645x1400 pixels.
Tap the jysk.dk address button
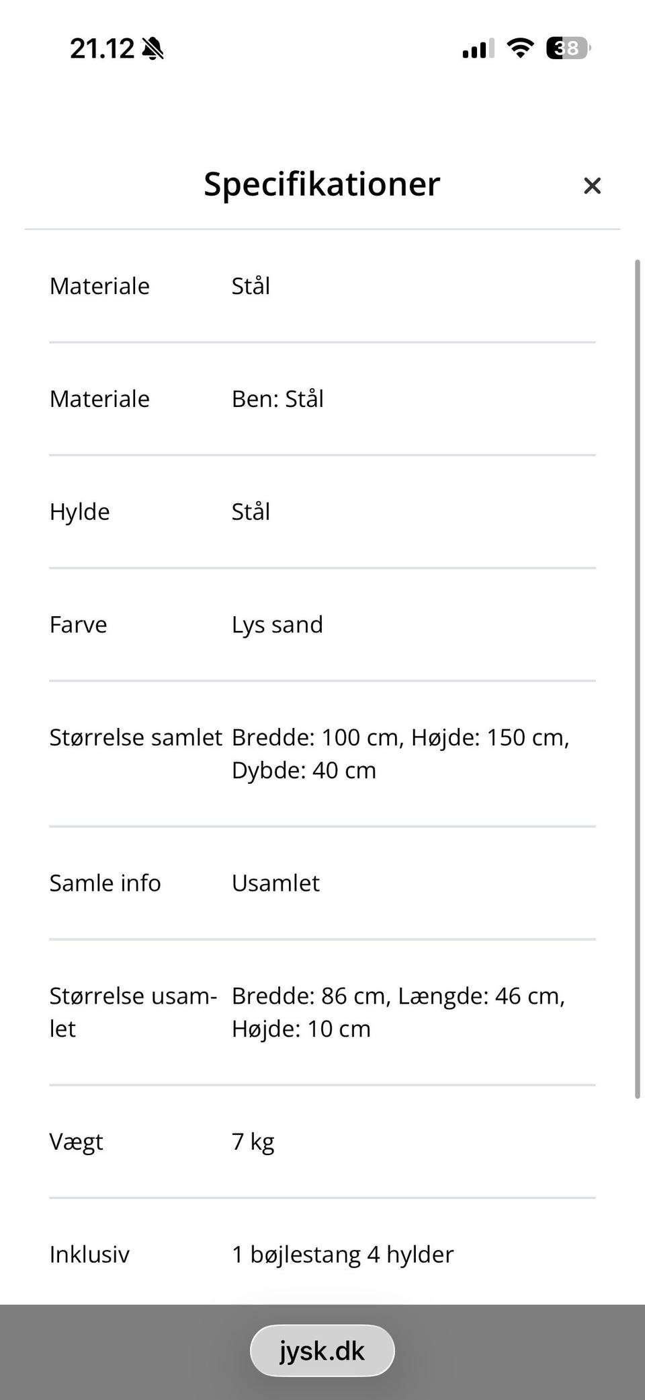coord(322,1350)
